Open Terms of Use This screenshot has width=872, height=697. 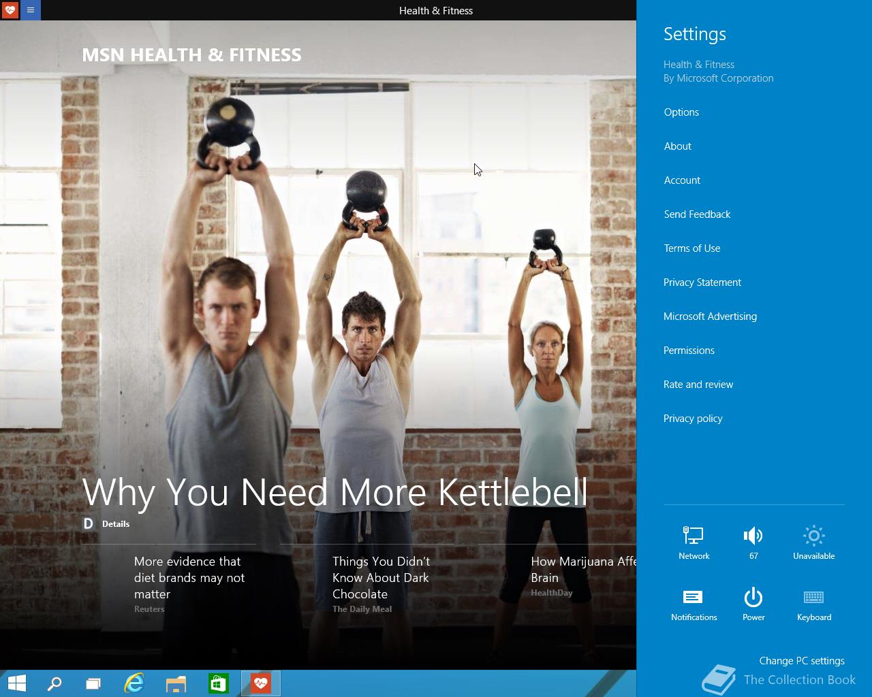[691, 248]
